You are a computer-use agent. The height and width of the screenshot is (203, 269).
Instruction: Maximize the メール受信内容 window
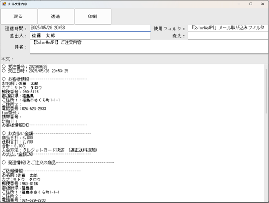(x=251, y=4)
